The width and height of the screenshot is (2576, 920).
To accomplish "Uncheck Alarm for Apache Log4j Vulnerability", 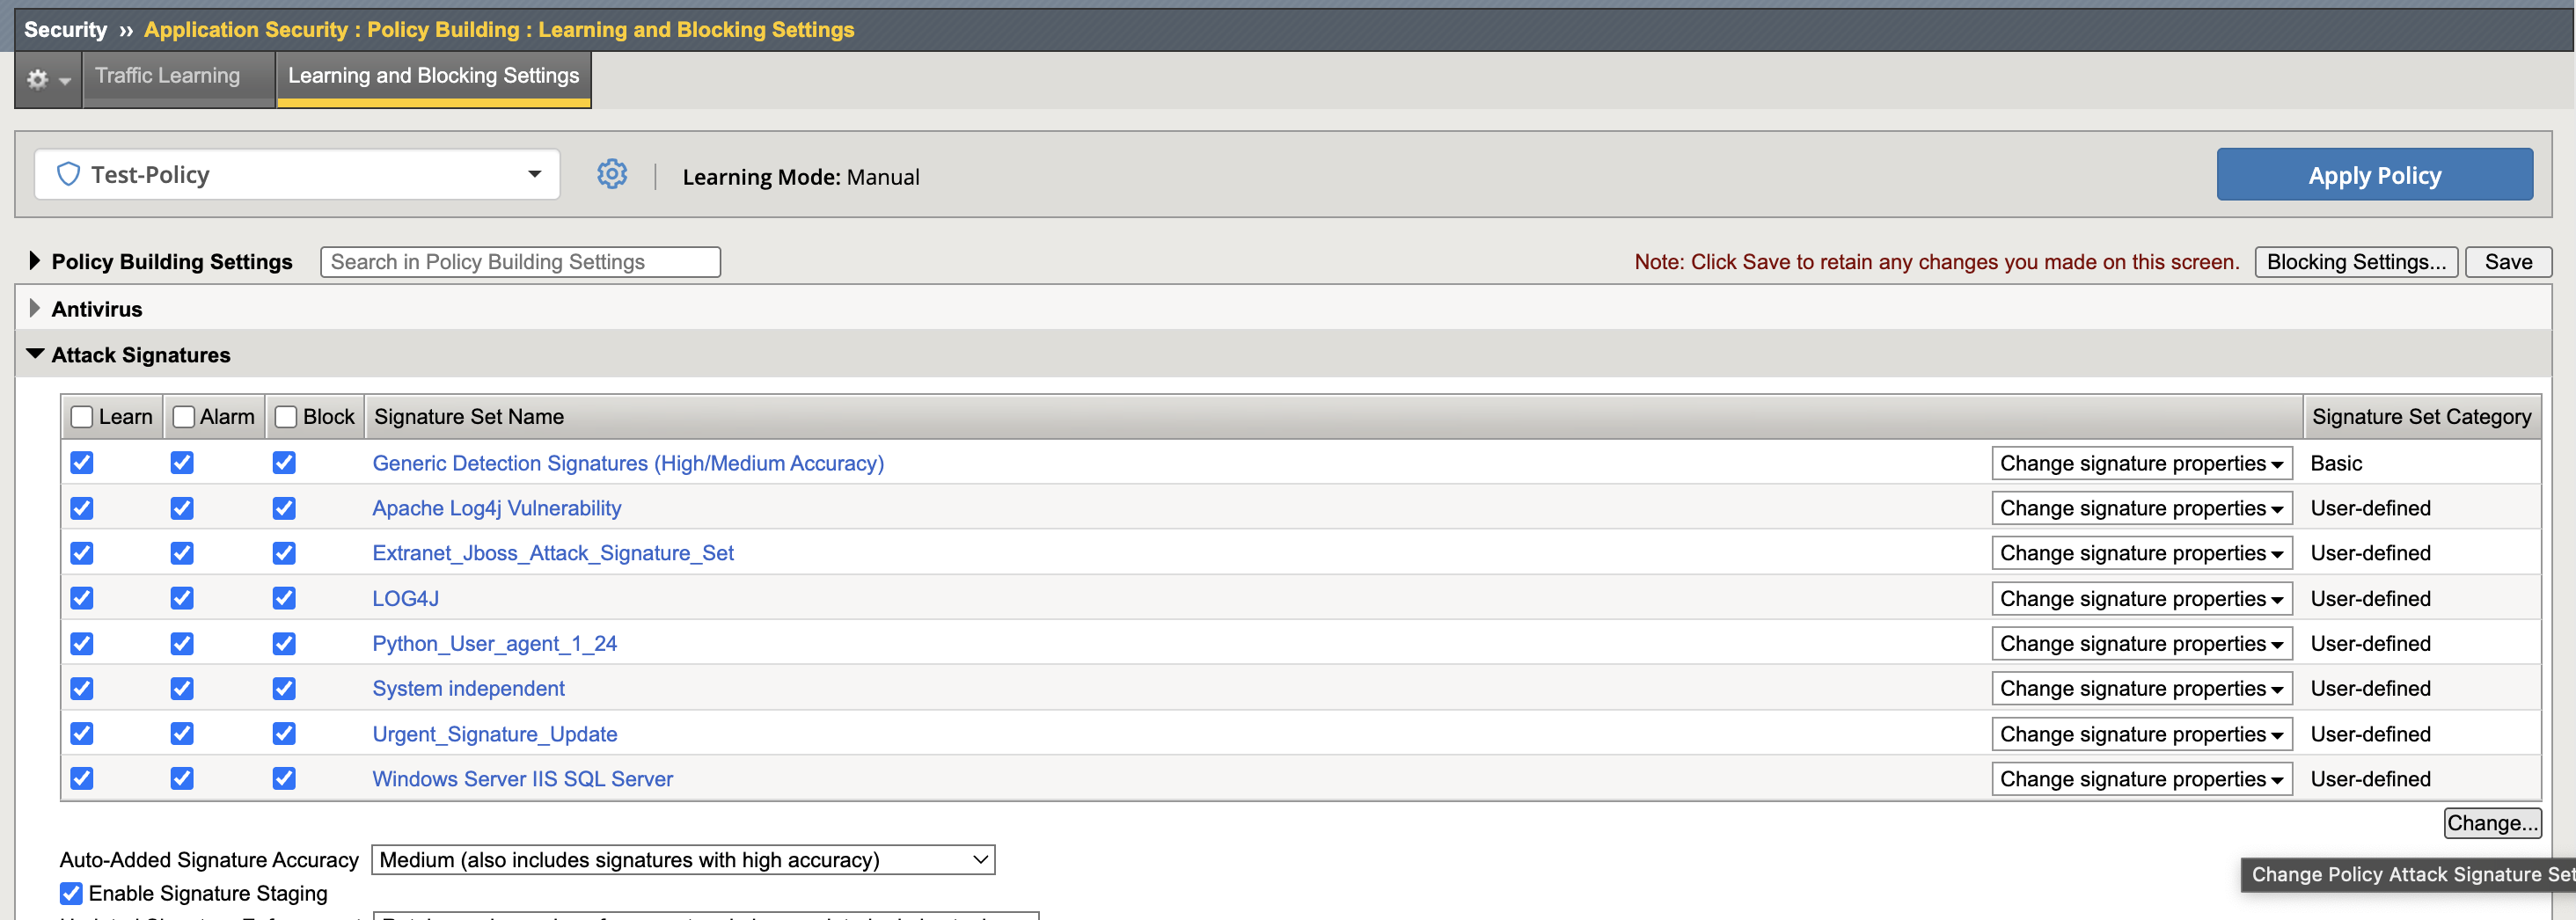I will (182, 508).
